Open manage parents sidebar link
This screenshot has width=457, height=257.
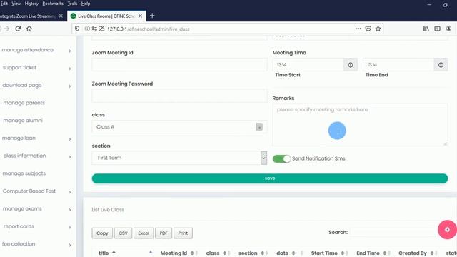24,103
